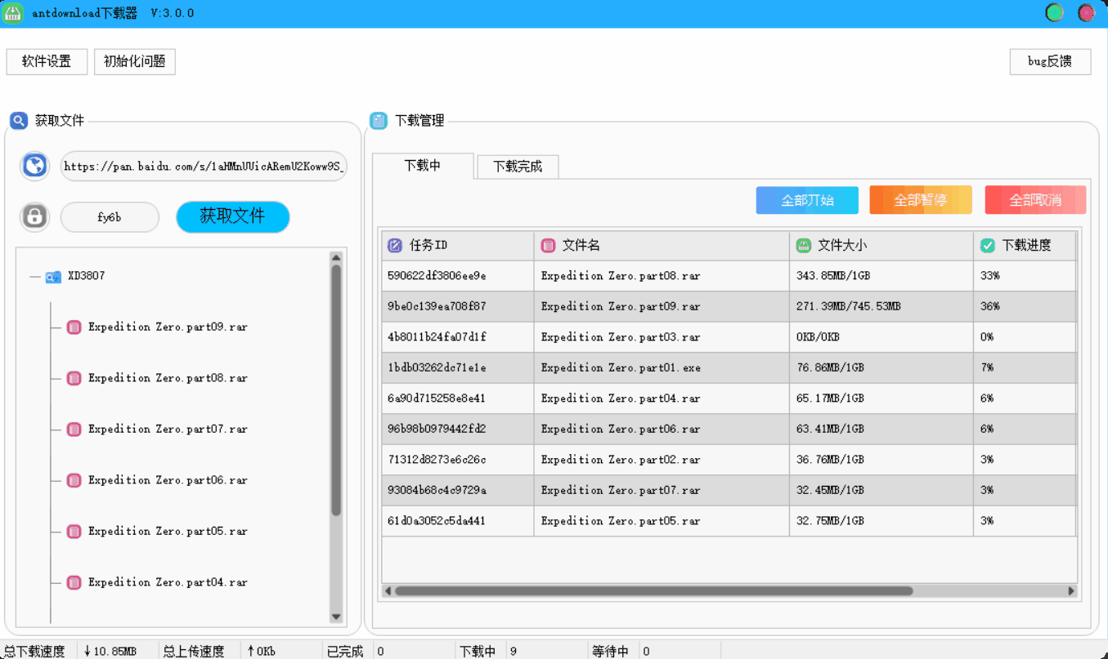Click 全部取消 to cancel all downloads

click(1035, 200)
